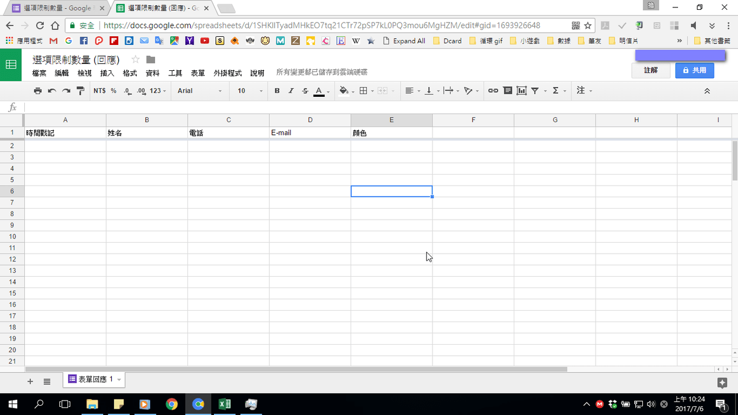Open the 表單 menu
The image size is (738, 415).
198,73
